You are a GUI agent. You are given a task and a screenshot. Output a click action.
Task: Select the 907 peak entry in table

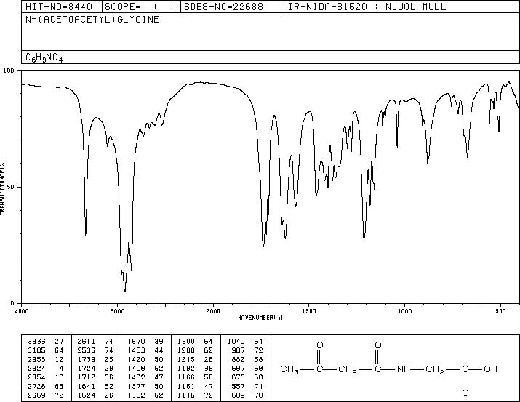click(x=247, y=350)
